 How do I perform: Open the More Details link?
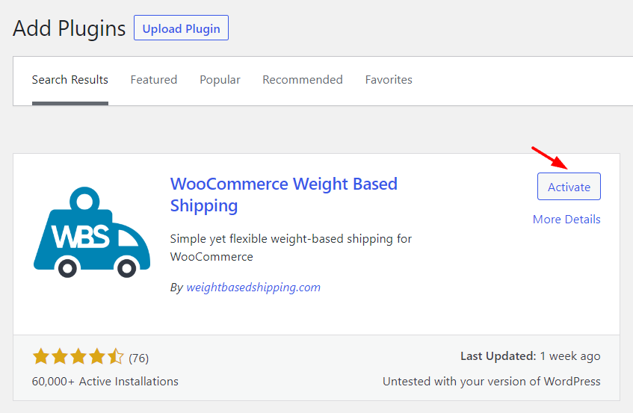tap(566, 220)
